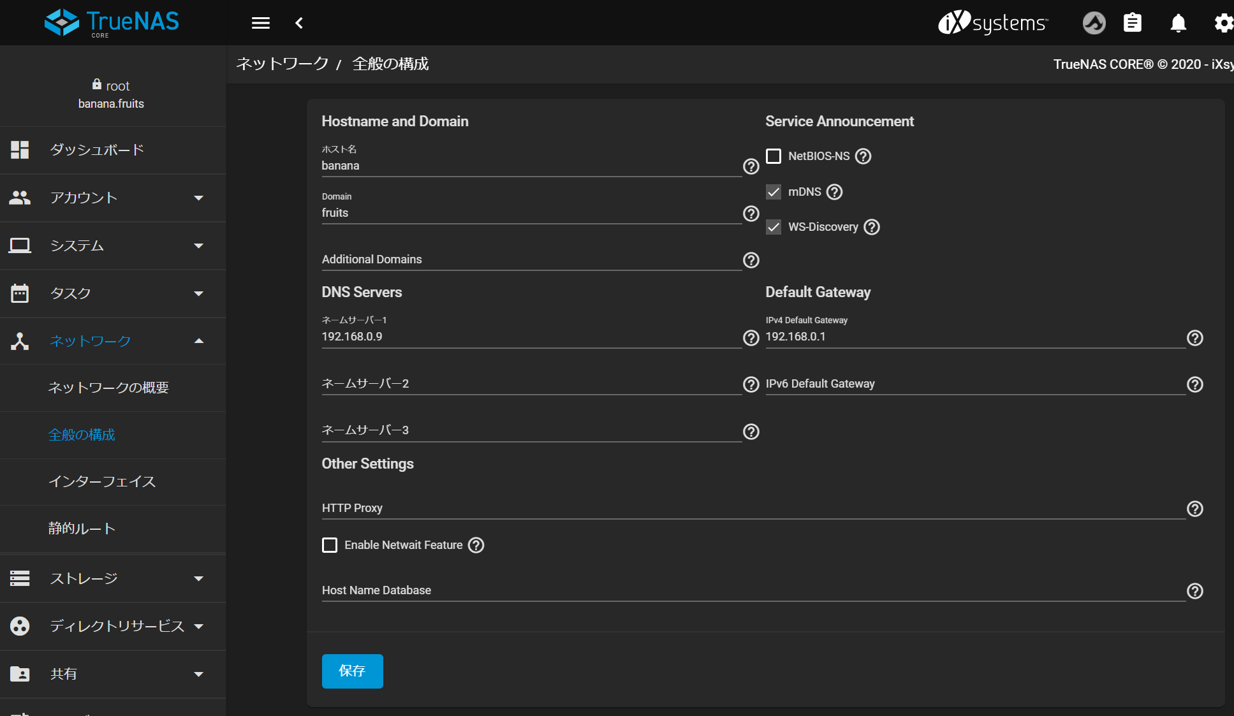This screenshot has height=716, width=1234.
Task: Expand the アカウント menu arrow
Action: 198,198
